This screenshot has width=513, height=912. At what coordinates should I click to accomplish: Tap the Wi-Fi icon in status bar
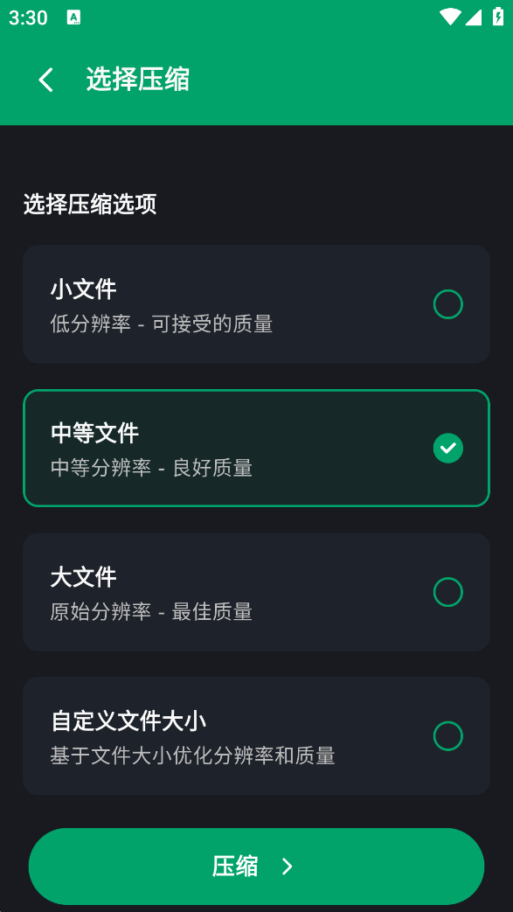pos(449,17)
